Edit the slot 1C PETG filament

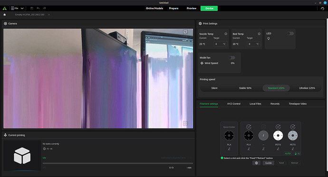278,149
